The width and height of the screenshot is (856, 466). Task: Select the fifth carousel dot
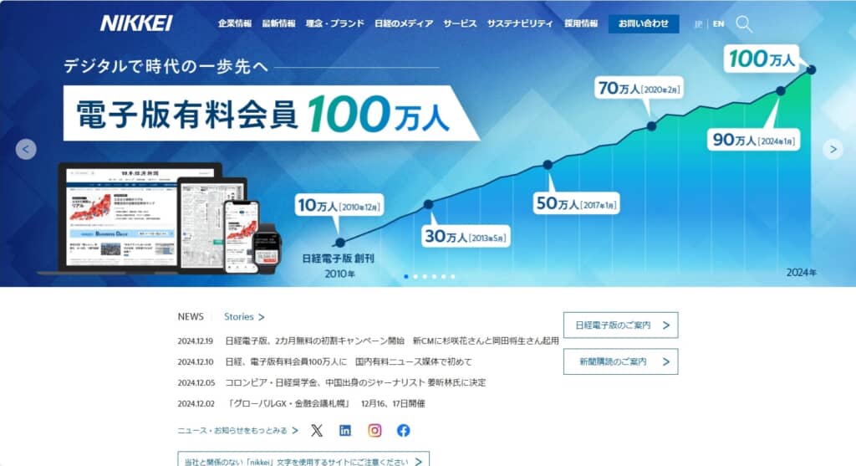pyautogui.click(x=443, y=276)
